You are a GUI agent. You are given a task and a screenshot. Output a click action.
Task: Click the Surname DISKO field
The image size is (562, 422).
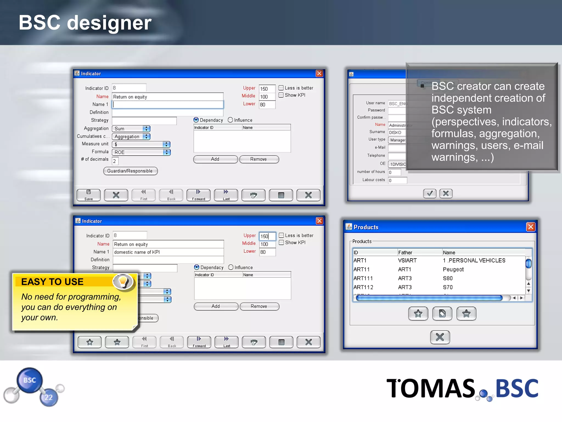click(x=397, y=132)
